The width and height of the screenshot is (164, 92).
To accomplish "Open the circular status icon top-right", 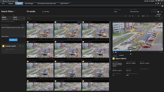I will click(x=158, y=3).
